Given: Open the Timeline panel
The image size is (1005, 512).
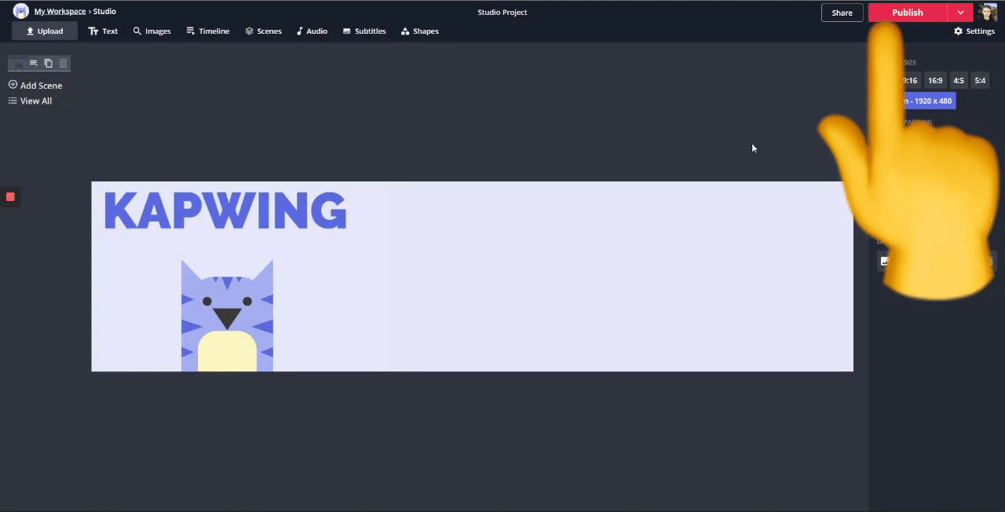Looking at the screenshot, I should click(207, 31).
